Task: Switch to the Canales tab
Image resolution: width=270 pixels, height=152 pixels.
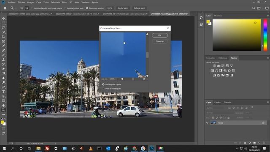Action: (x=217, y=102)
